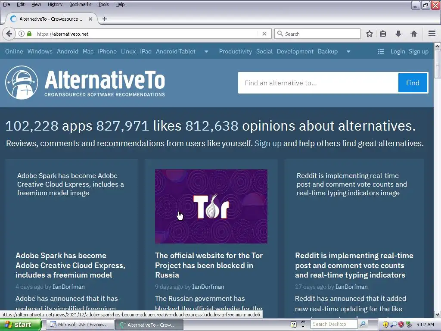Open the File menu
Screen dimensions: 441x331
click(6, 4)
